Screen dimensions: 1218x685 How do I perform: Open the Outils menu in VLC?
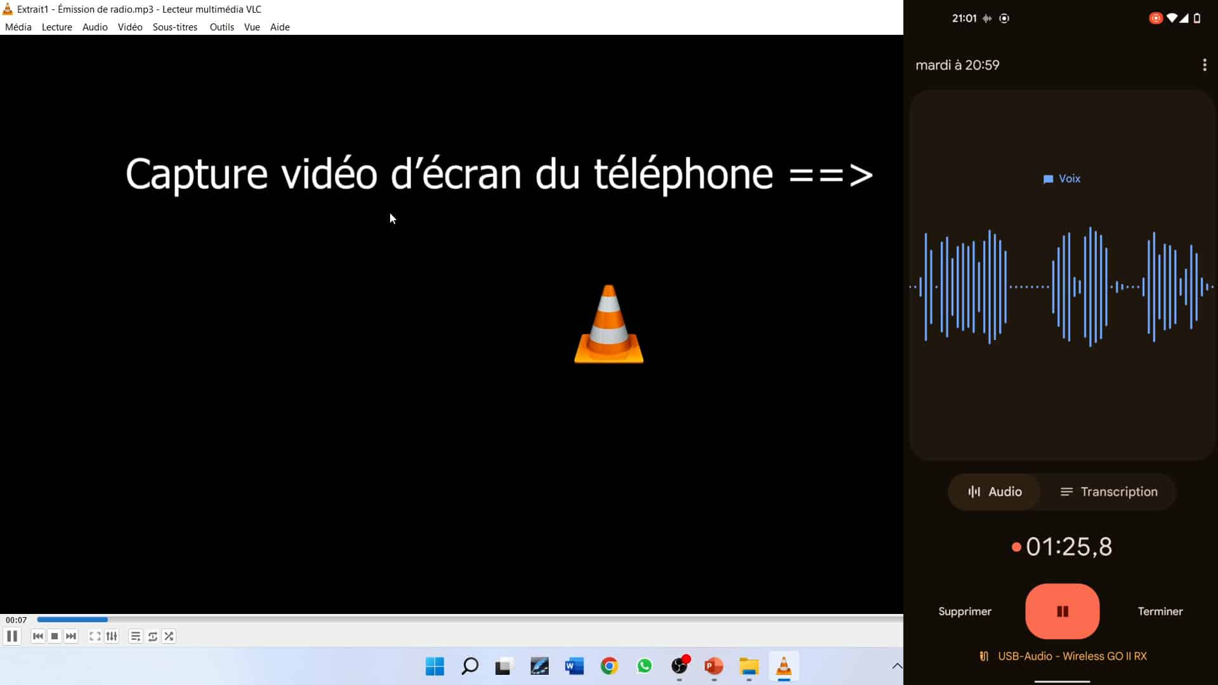coord(221,27)
